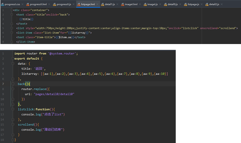Click the detail2.js file type icon

[x=207, y=4]
